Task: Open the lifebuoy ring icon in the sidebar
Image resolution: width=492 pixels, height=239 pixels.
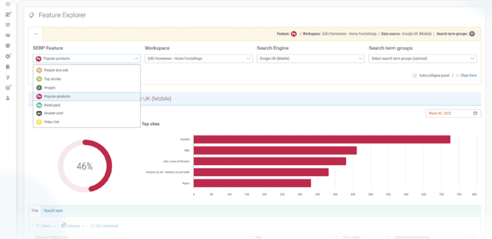Action: click(8, 56)
